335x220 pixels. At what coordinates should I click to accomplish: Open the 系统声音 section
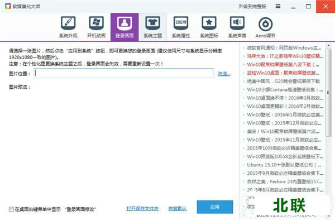point(237,27)
